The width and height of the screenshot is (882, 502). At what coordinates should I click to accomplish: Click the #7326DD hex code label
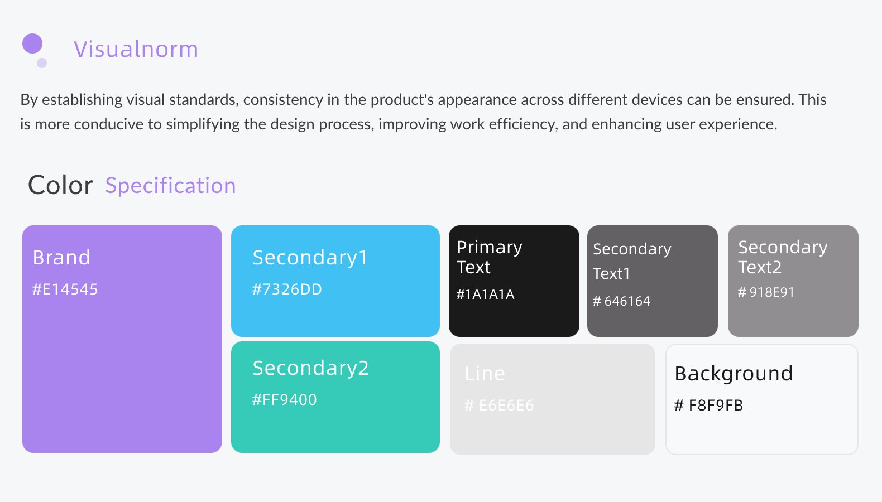tap(287, 289)
